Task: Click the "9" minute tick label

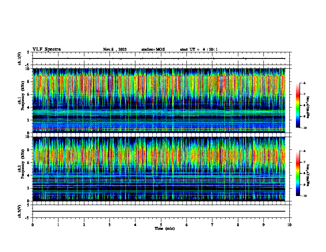Action: (263, 225)
